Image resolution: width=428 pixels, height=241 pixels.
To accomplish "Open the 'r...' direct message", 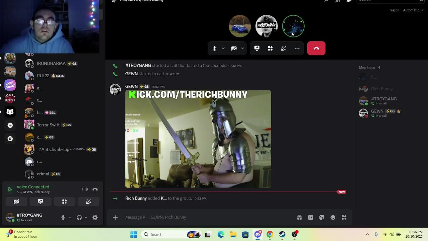I will [x=62, y=162].
